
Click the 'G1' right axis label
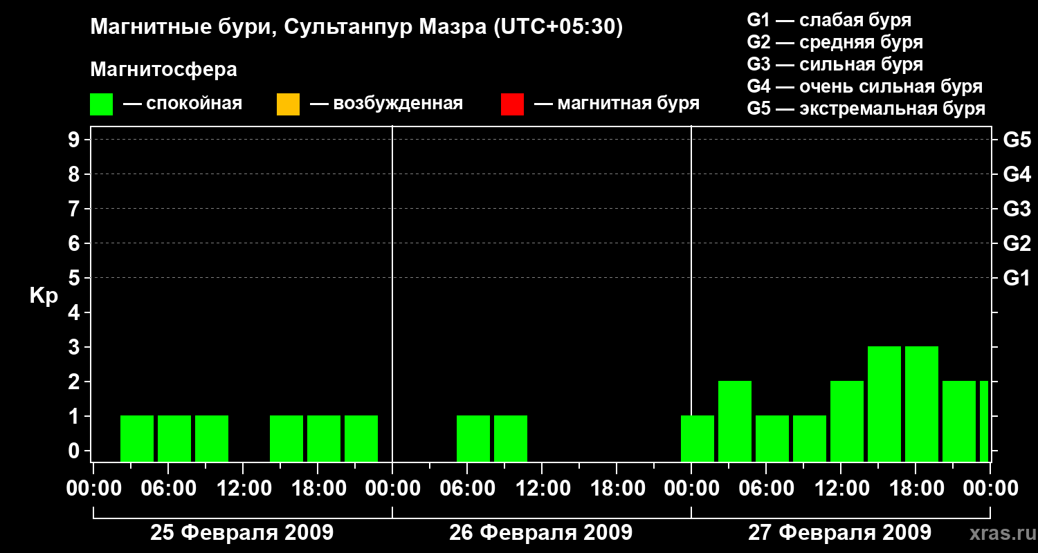click(1017, 278)
